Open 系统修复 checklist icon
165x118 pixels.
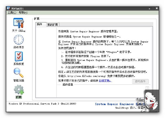tap(19, 56)
